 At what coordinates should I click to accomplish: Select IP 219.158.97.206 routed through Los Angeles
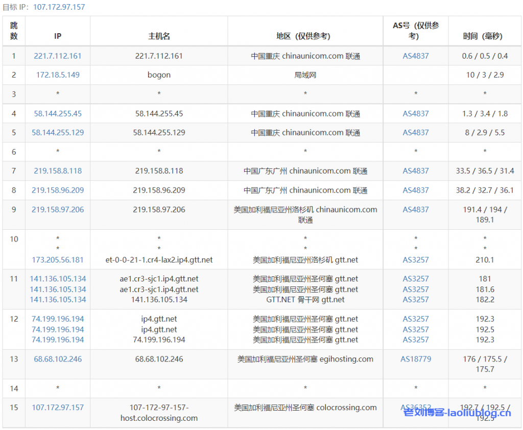(57, 209)
